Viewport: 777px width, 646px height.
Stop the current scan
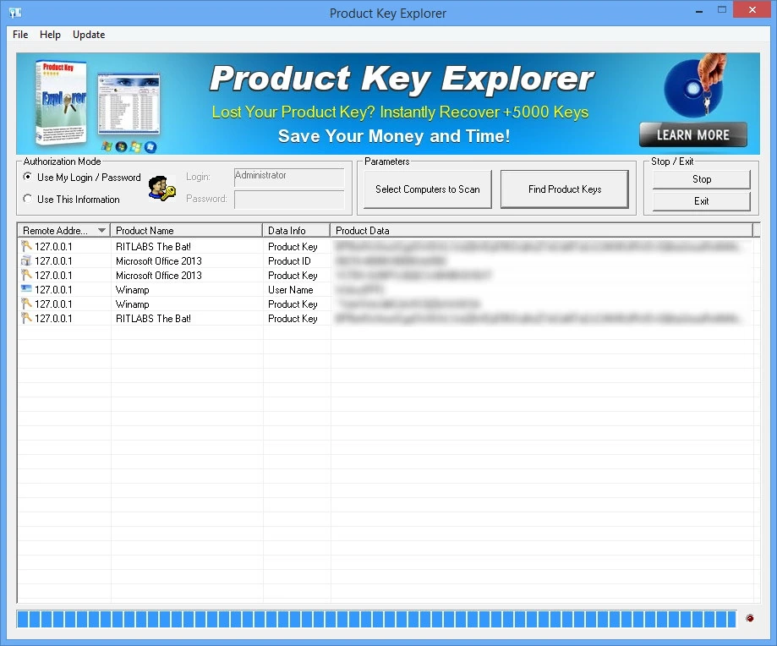(x=701, y=179)
